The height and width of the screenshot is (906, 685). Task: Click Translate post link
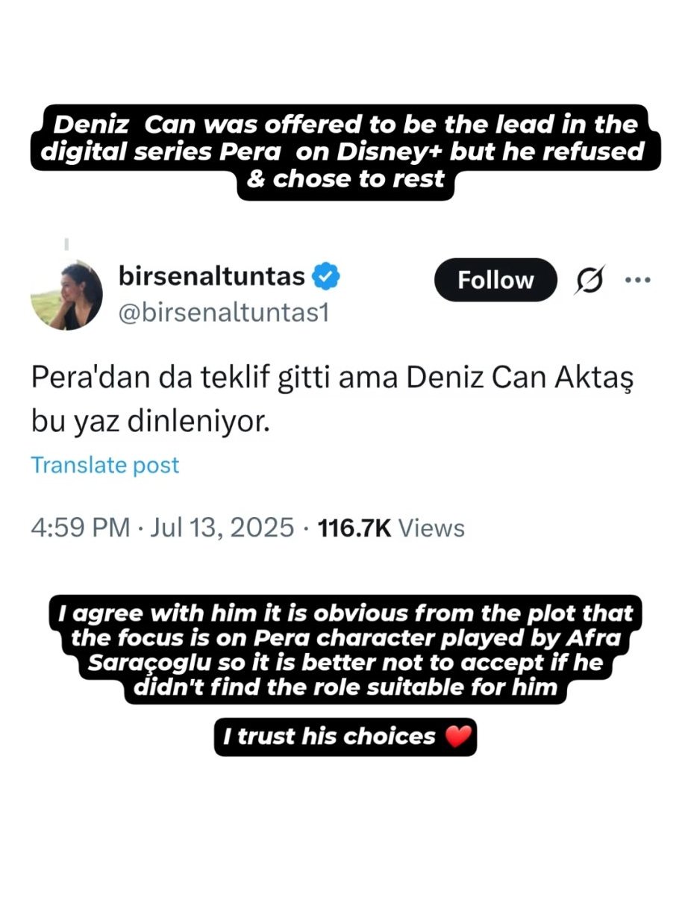coord(105,465)
